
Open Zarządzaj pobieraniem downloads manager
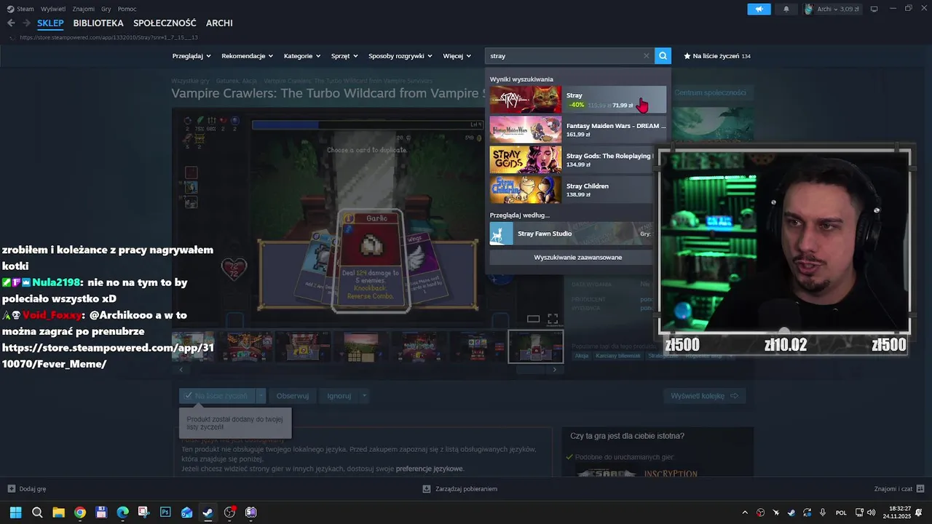(459, 489)
